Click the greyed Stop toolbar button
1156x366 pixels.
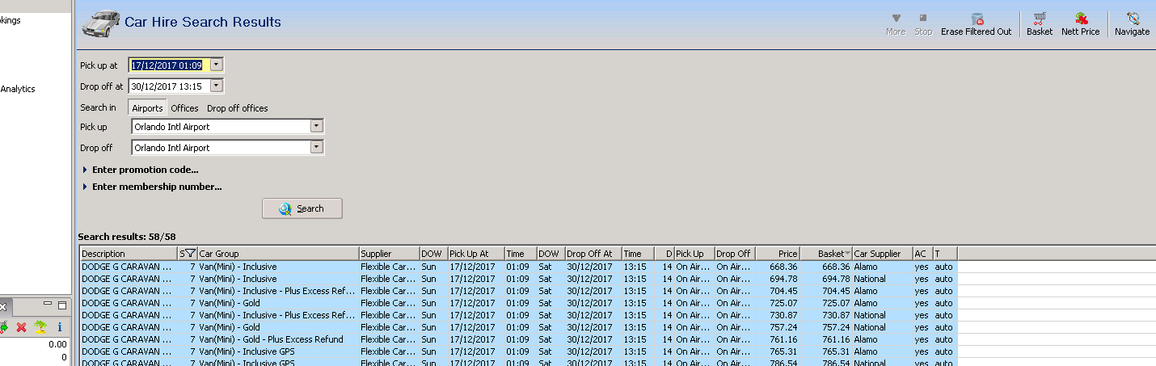click(x=923, y=23)
